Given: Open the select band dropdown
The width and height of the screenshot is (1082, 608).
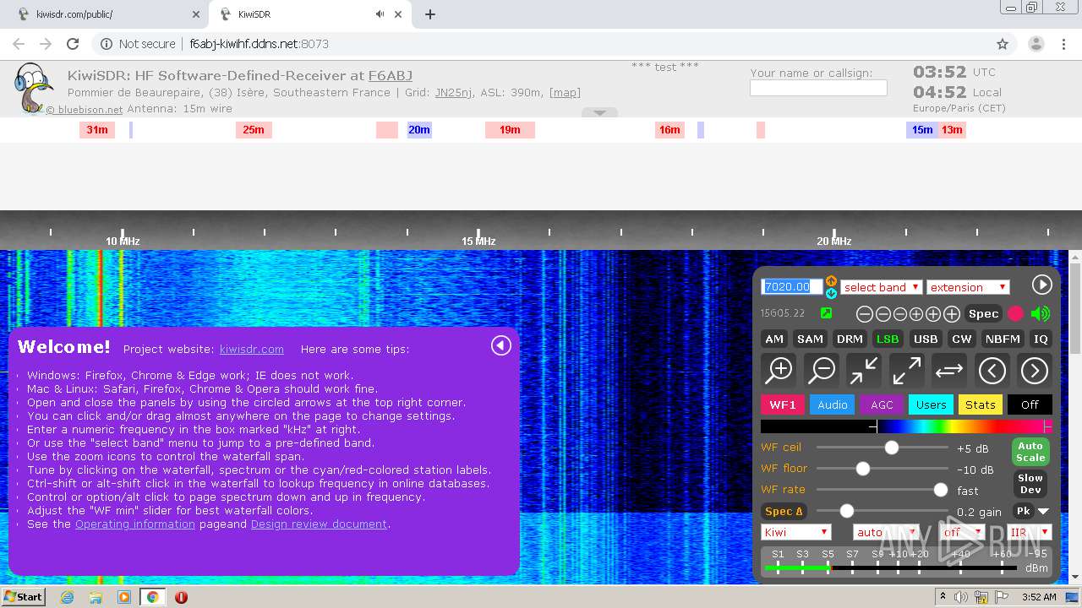Looking at the screenshot, I should (x=881, y=287).
